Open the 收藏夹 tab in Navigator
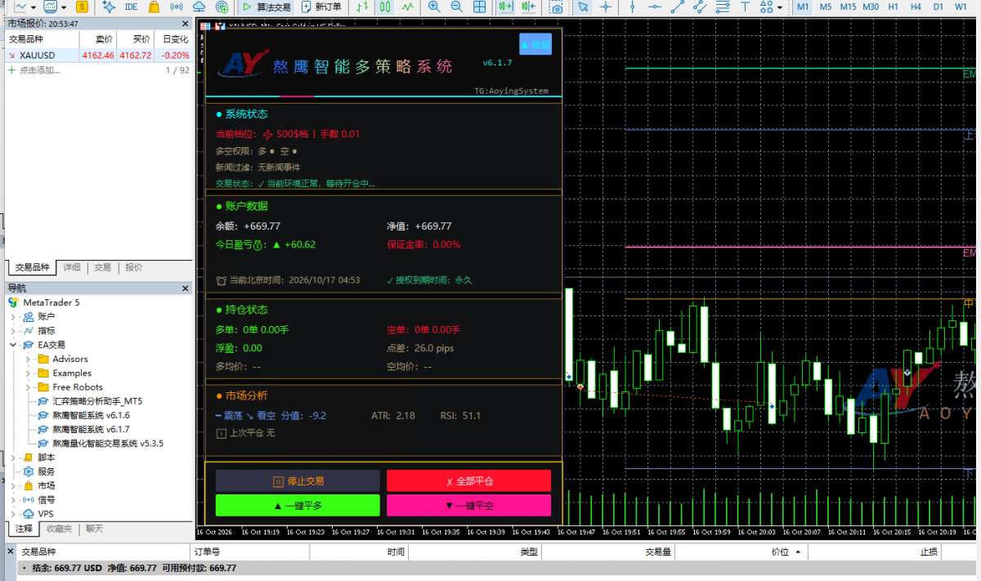Screen dimensions: 981x581 click(x=59, y=529)
